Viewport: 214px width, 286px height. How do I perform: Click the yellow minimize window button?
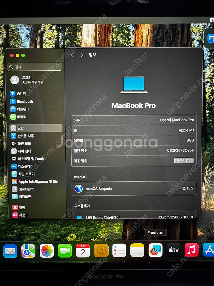click(x=17, y=55)
